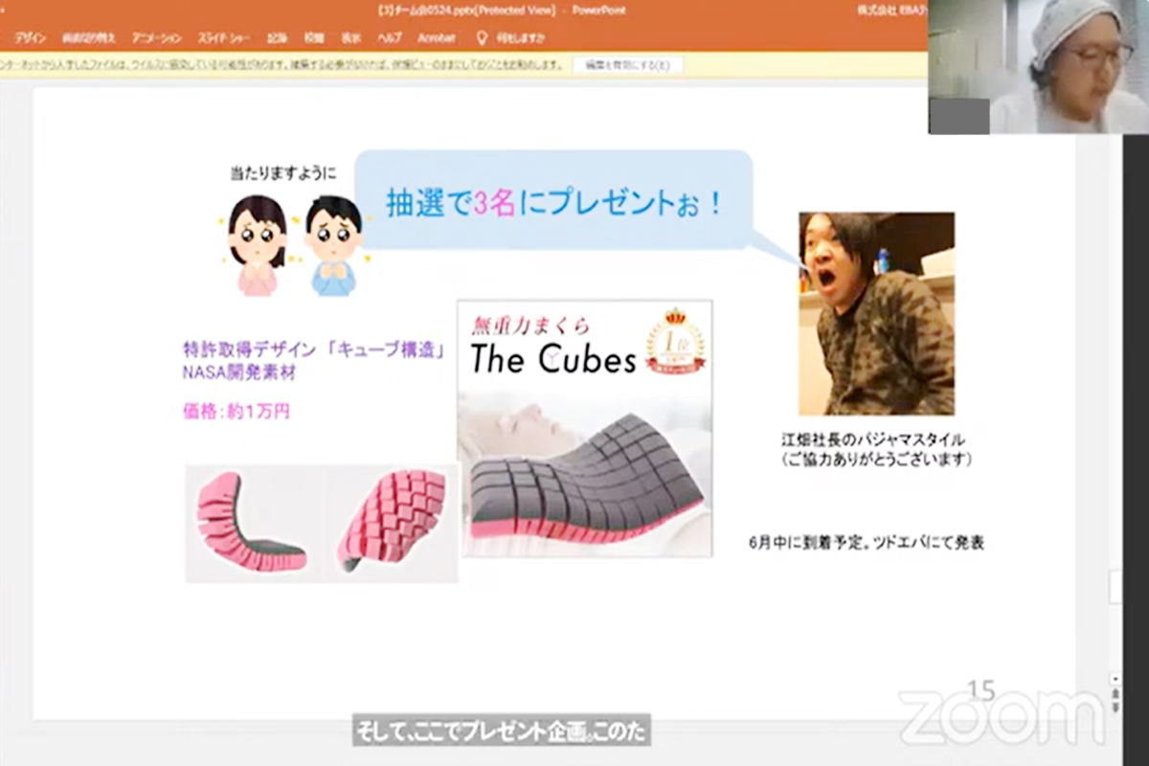Image resolution: width=1149 pixels, height=766 pixels.
Task: Open the 画面切り替え ribbon tab
Action: [89, 38]
